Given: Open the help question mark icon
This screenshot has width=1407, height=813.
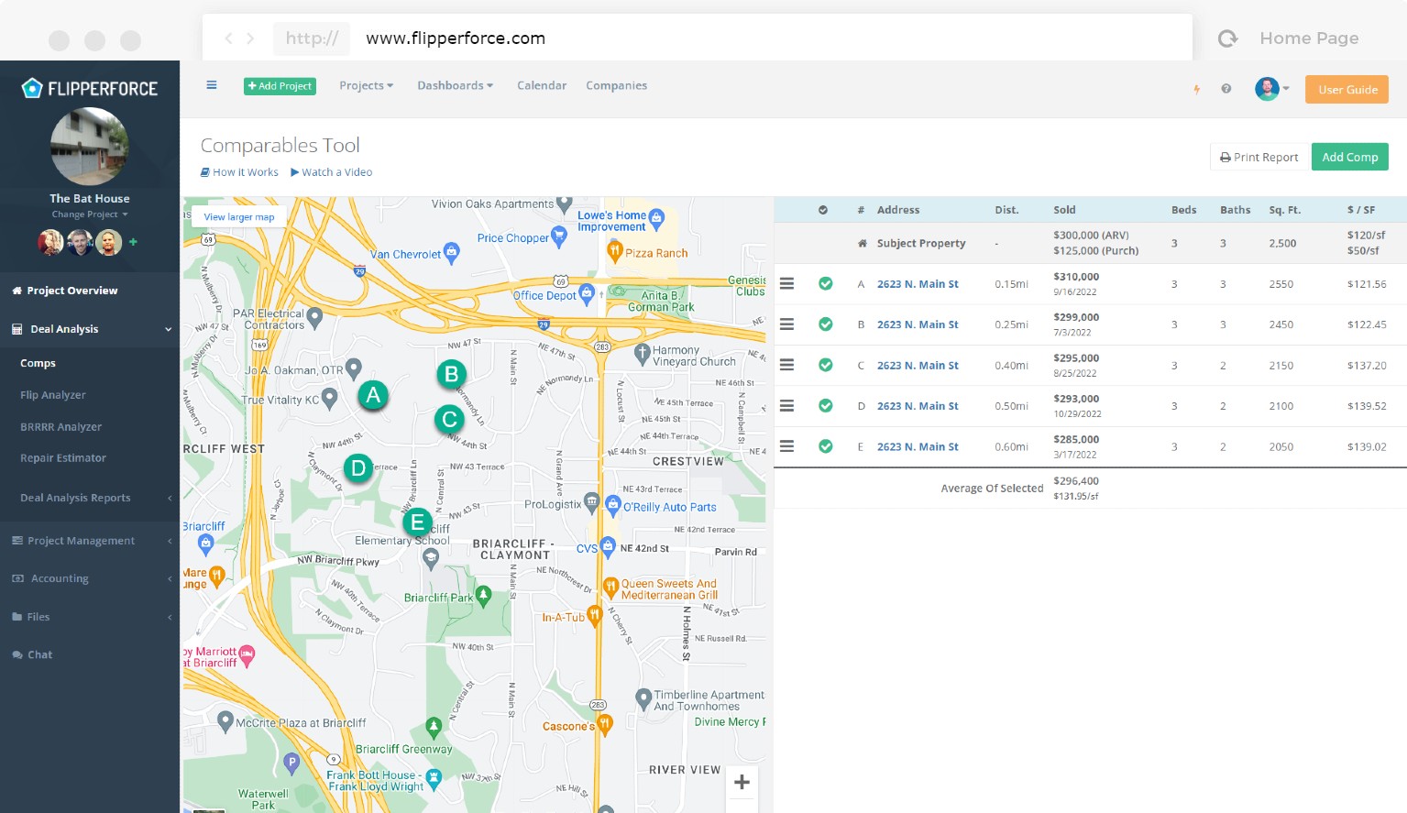Looking at the screenshot, I should pos(1226,89).
